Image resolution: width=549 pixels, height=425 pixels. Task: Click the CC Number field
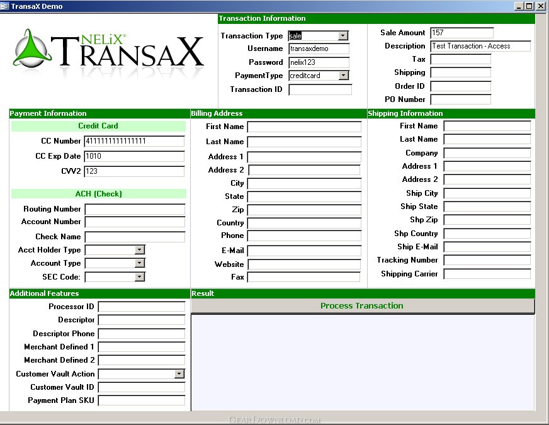[x=134, y=141]
